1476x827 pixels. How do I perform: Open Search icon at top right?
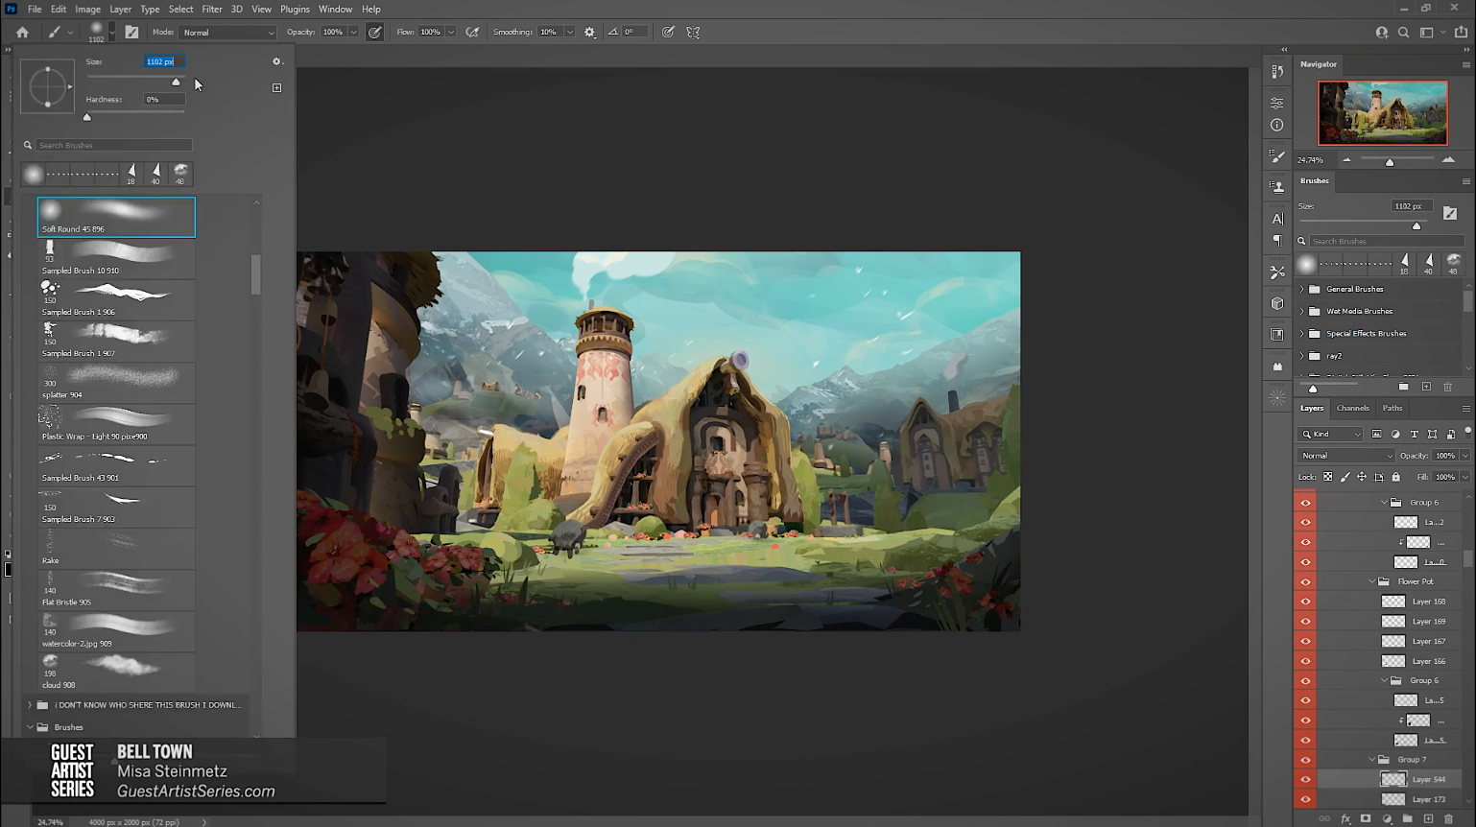pyautogui.click(x=1404, y=32)
